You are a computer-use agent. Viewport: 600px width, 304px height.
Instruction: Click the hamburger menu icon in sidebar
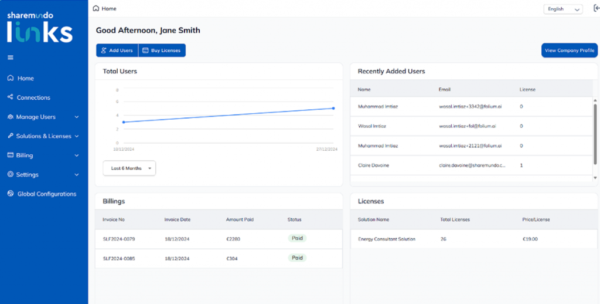tap(11, 58)
